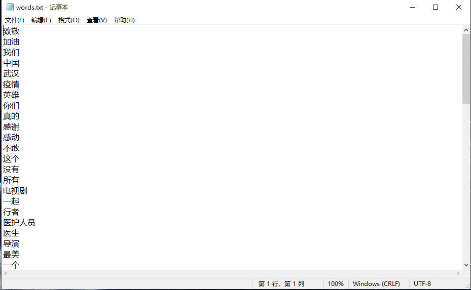Click the resize grip in status bar corner

[x=467, y=286]
